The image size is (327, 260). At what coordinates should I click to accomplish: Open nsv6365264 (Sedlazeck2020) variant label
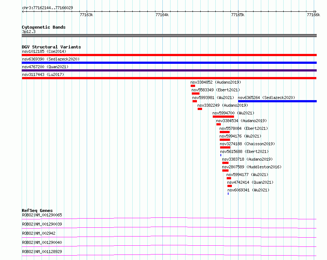(266, 98)
